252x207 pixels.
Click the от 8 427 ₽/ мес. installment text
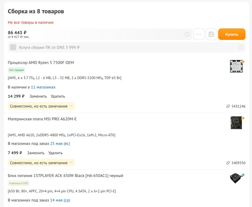[x=19, y=37]
